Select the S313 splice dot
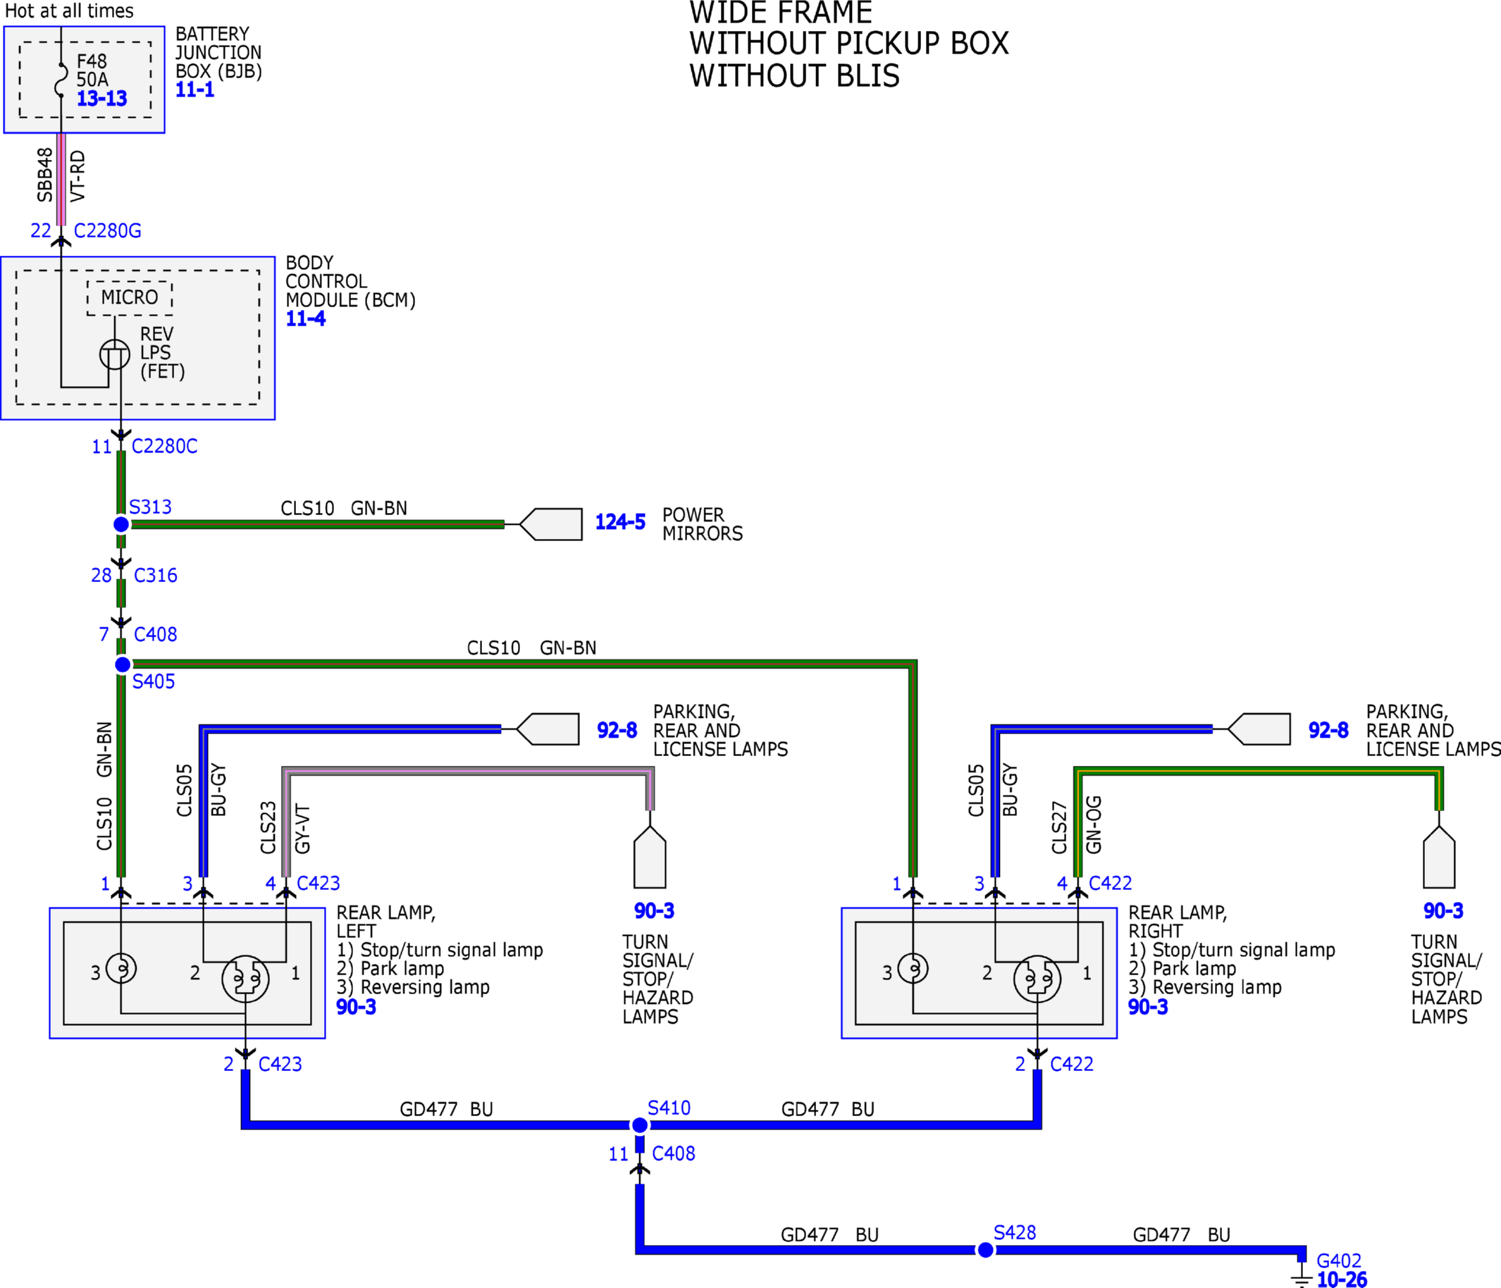 [122, 524]
